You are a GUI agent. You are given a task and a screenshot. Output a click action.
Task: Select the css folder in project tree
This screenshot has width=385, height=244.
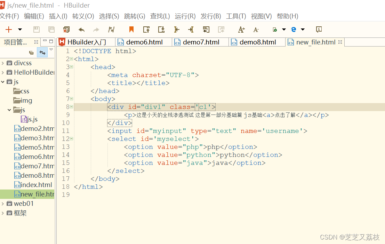pos(21,91)
